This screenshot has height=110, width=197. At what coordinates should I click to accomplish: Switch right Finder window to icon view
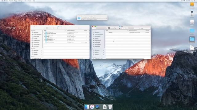pos(107,28)
